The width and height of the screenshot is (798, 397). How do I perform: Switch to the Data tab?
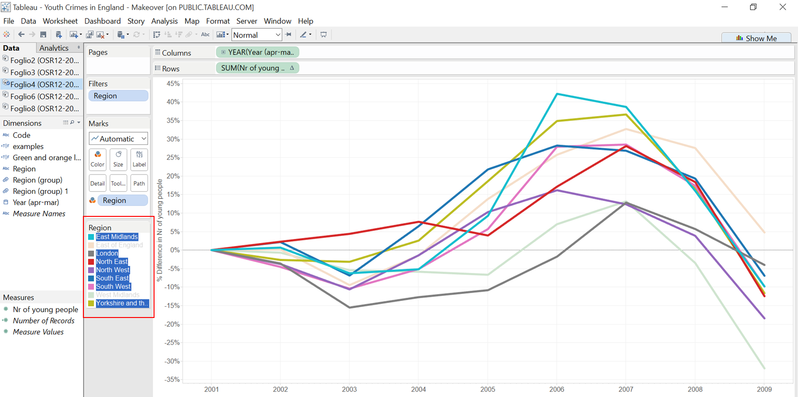(11, 48)
